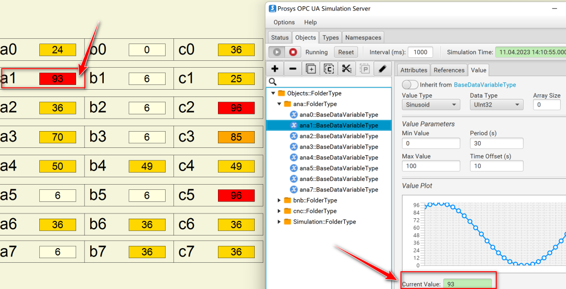Select ana1::BaseDataVariableType in the tree
This screenshot has height=289, width=566.
329,125
